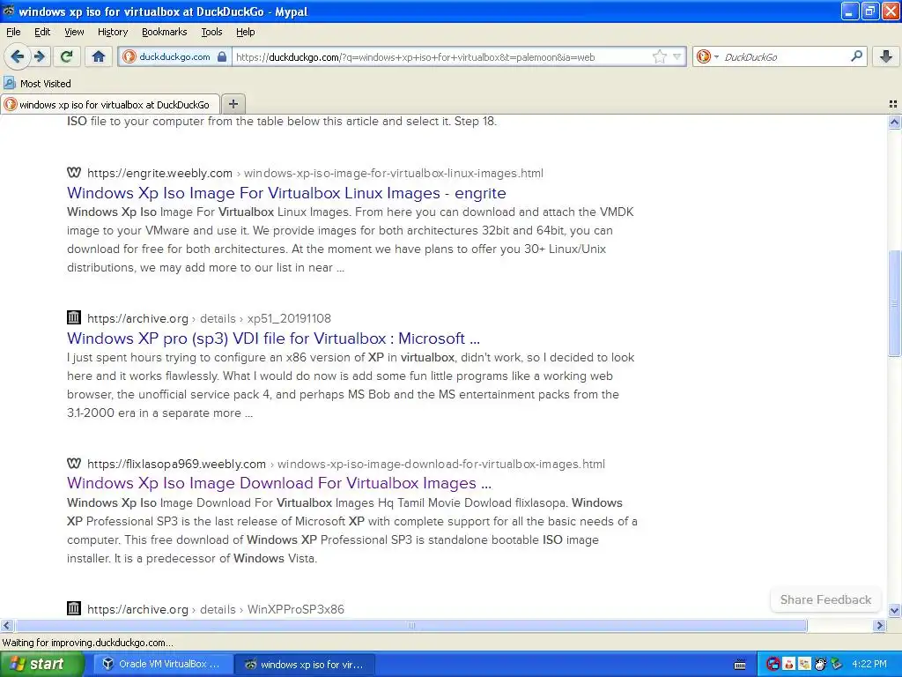Click the archive.org favicon beside WinXPProSP3x86
902x677 pixels.
(x=74, y=608)
